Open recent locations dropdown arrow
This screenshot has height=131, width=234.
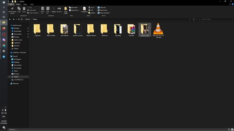click(x=16, y=19)
